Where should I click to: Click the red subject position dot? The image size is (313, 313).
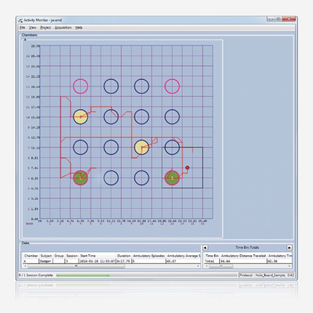coord(187,168)
